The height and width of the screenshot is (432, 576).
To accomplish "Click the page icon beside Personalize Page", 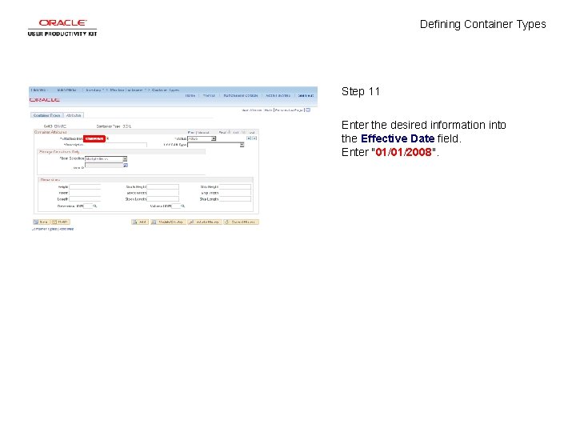I will click(x=308, y=110).
